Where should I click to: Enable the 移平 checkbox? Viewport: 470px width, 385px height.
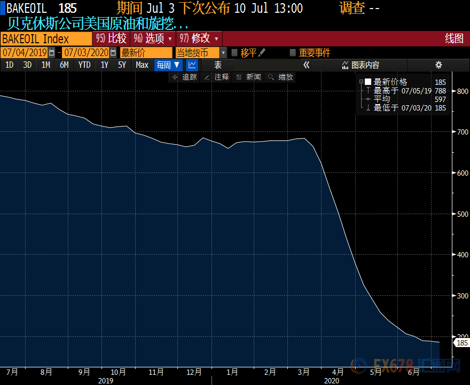(234, 52)
